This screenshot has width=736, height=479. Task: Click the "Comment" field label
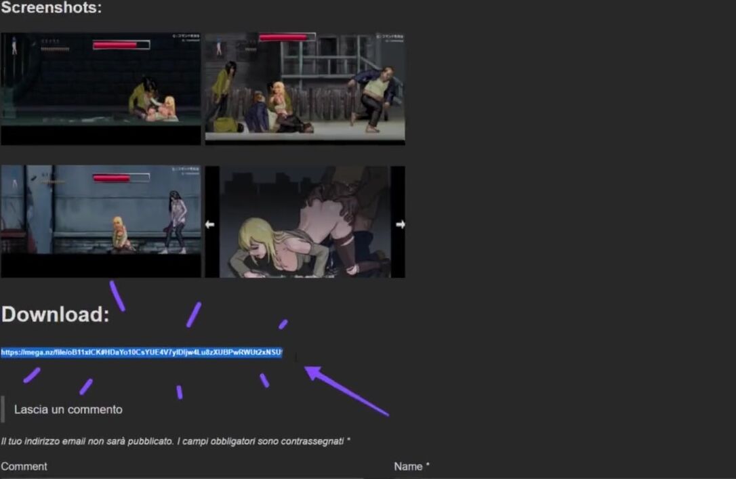pyautogui.click(x=24, y=466)
